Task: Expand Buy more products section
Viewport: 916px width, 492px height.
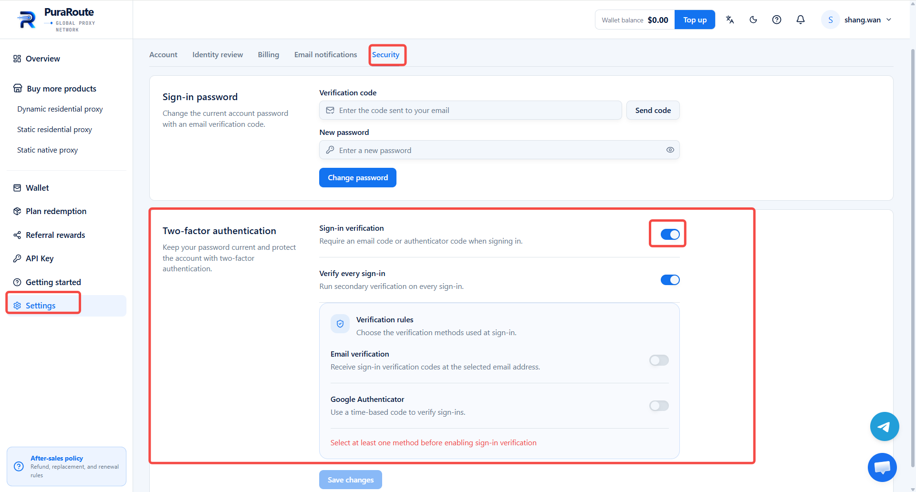Action: coord(66,89)
